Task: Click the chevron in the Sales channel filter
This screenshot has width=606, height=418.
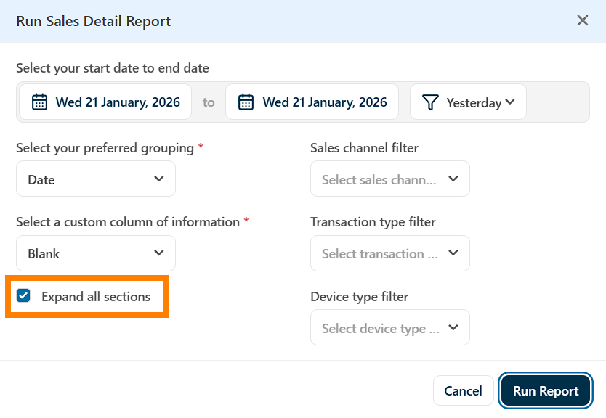Action: [x=453, y=179]
